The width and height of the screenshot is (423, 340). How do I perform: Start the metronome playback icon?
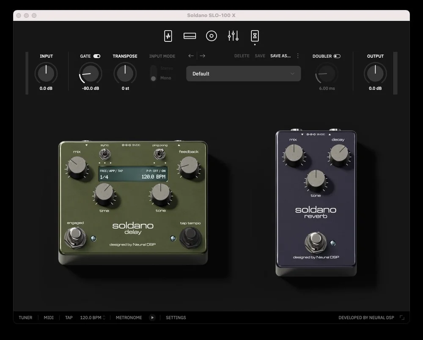pos(152,318)
